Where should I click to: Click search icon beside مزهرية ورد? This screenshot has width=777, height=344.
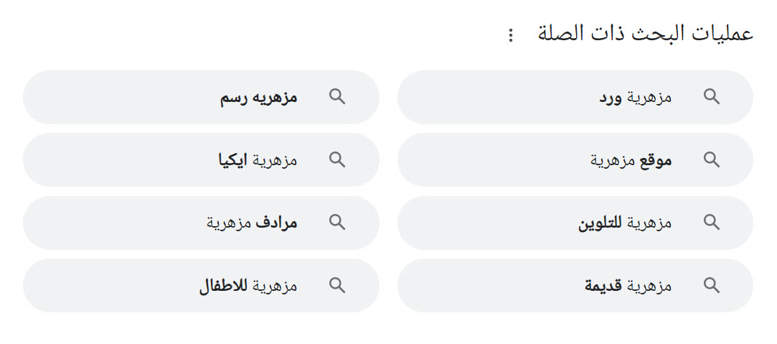(x=711, y=97)
